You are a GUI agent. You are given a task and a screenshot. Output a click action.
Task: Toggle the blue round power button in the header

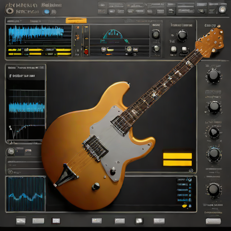[47, 12]
